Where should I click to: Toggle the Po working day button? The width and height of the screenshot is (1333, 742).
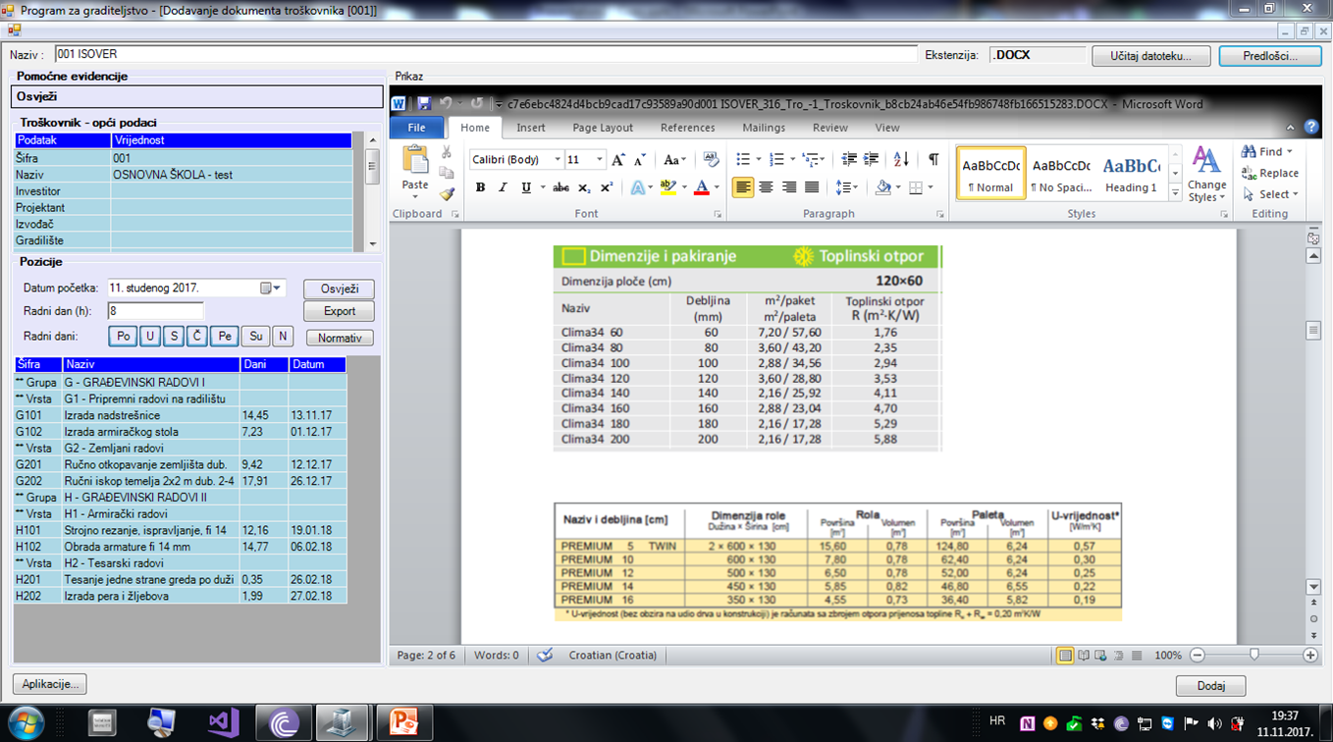click(x=123, y=337)
